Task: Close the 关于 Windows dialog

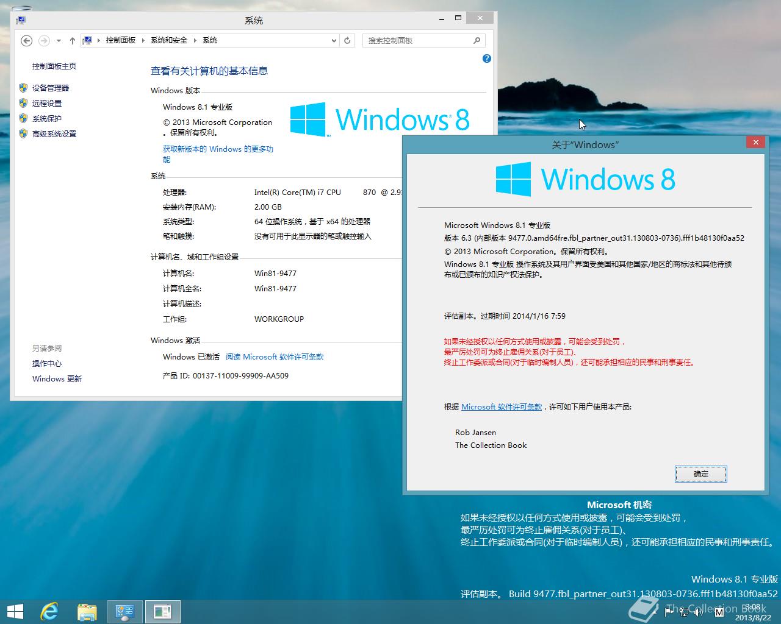Action: (x=755, y=143)
